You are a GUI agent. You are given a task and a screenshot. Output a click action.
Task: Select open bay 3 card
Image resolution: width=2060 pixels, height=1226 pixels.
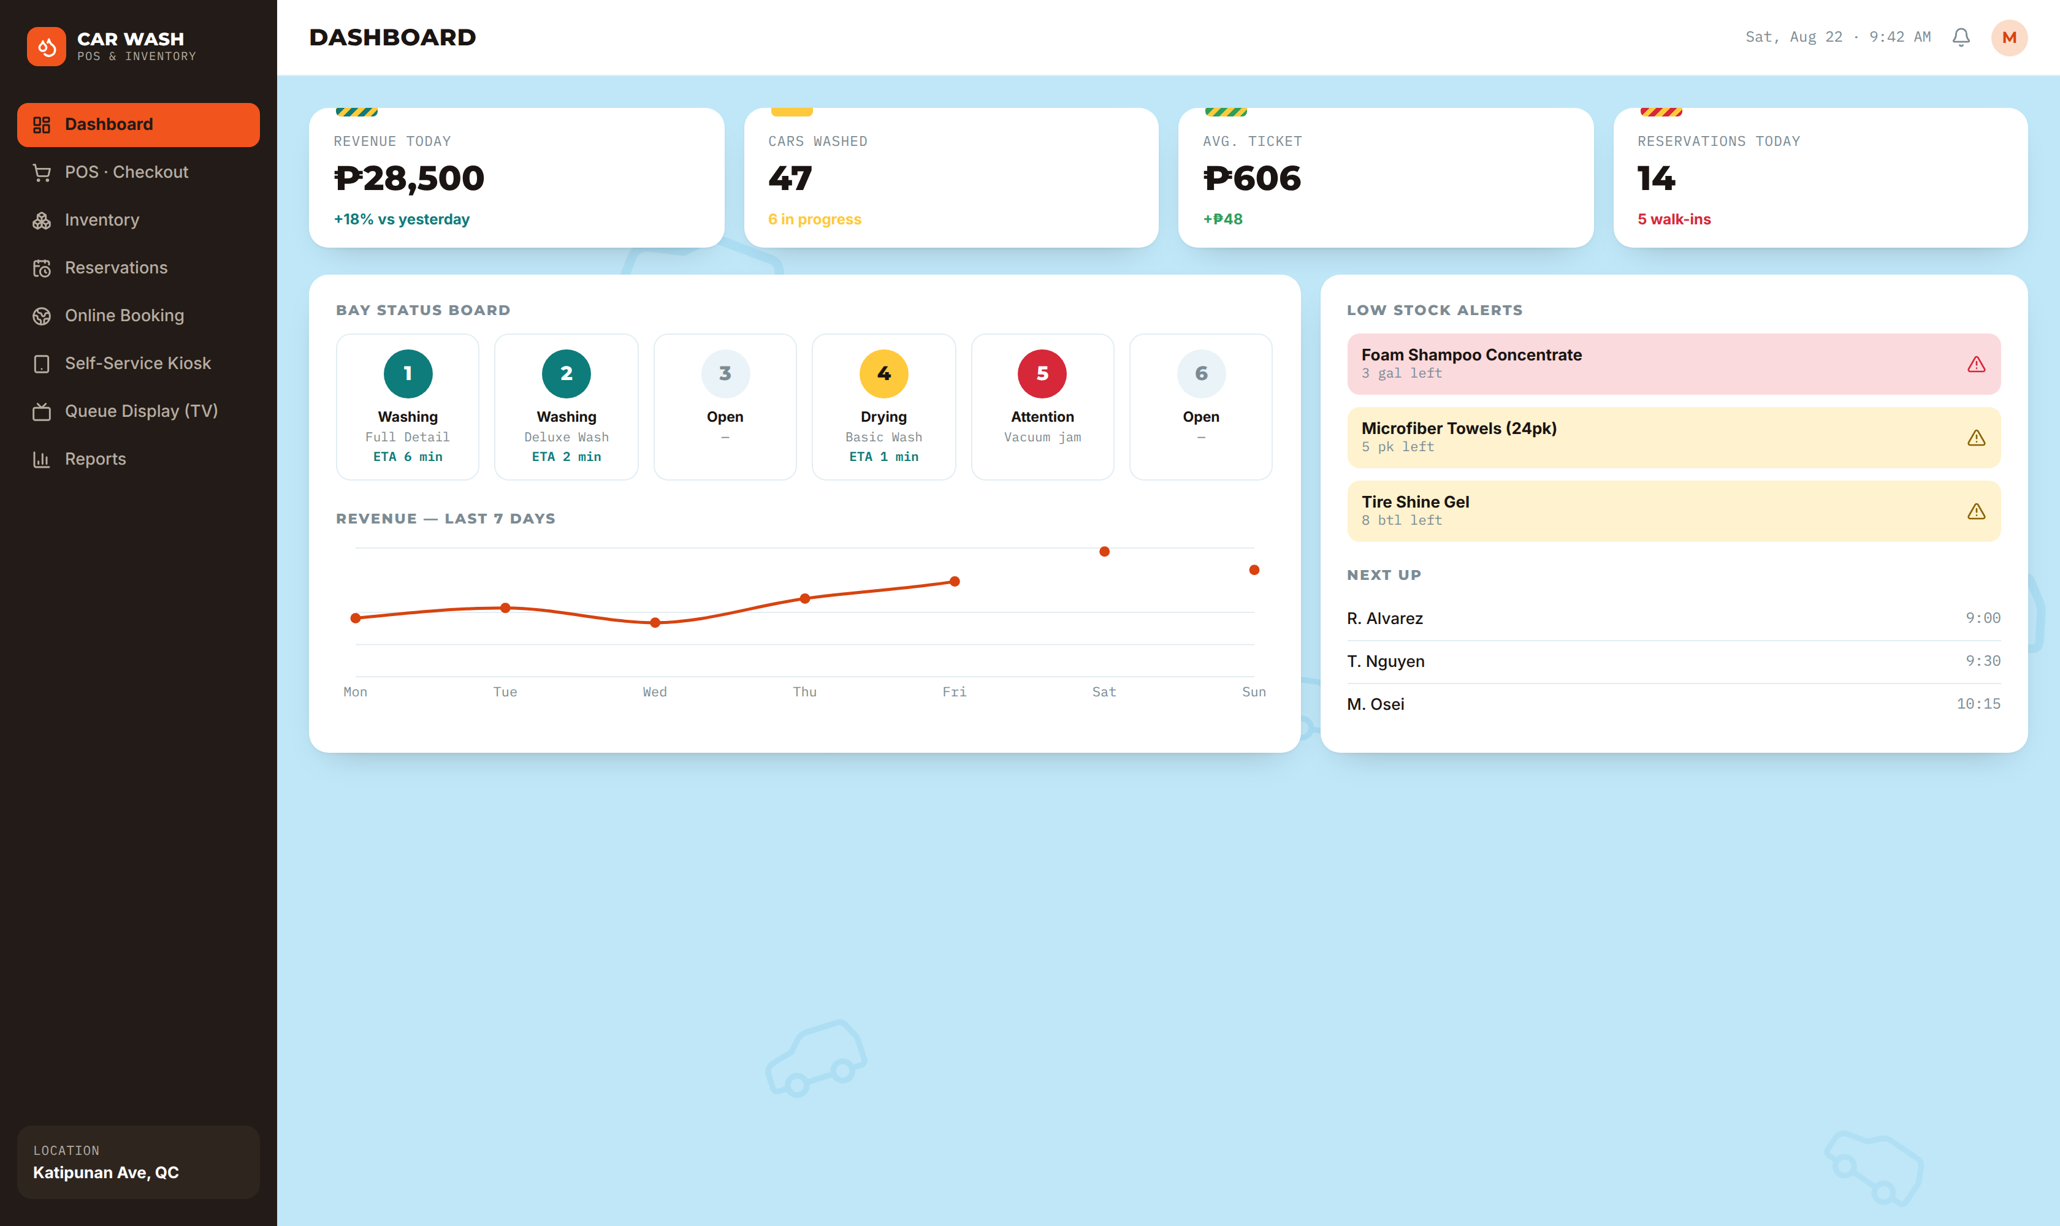[x=725, y=407]
